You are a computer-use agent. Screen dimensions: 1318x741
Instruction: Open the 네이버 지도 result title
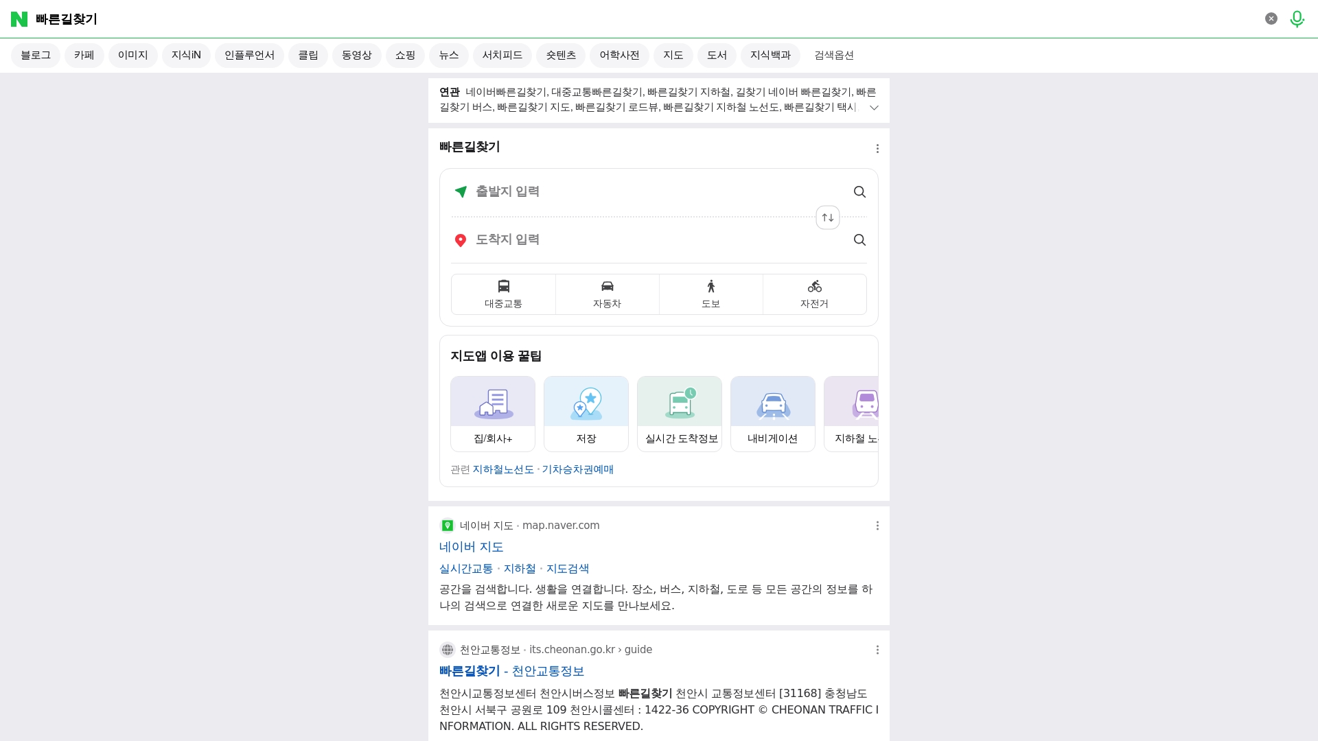coord(472,548)
